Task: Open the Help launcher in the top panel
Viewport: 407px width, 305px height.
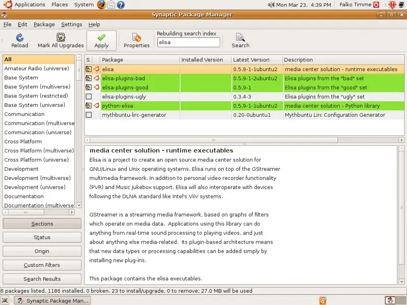Action: [x=121, y=5]
